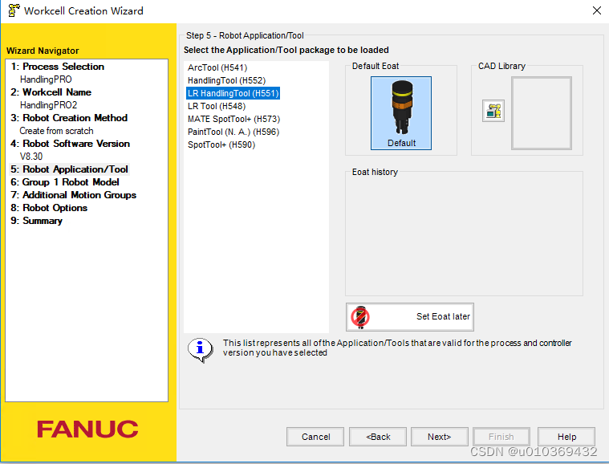Open step 3: Robot Creation Method
Screen dimensions: 609x464
tap(69, 118)
